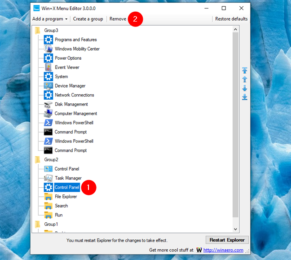
Task: Click the File Explorer folder icon
Action: pos(48,197)
